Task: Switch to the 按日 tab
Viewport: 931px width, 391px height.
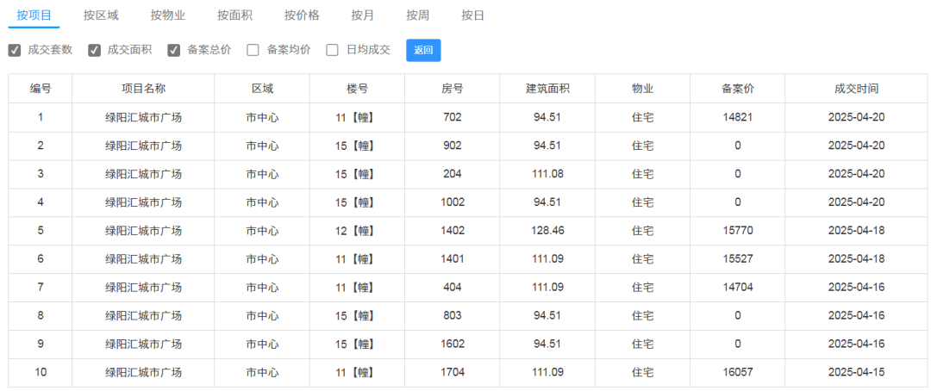Action: [472, 16]
